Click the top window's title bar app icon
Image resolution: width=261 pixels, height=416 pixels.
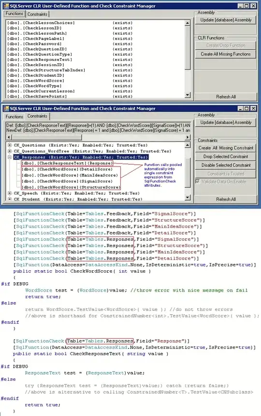point(6,6)
